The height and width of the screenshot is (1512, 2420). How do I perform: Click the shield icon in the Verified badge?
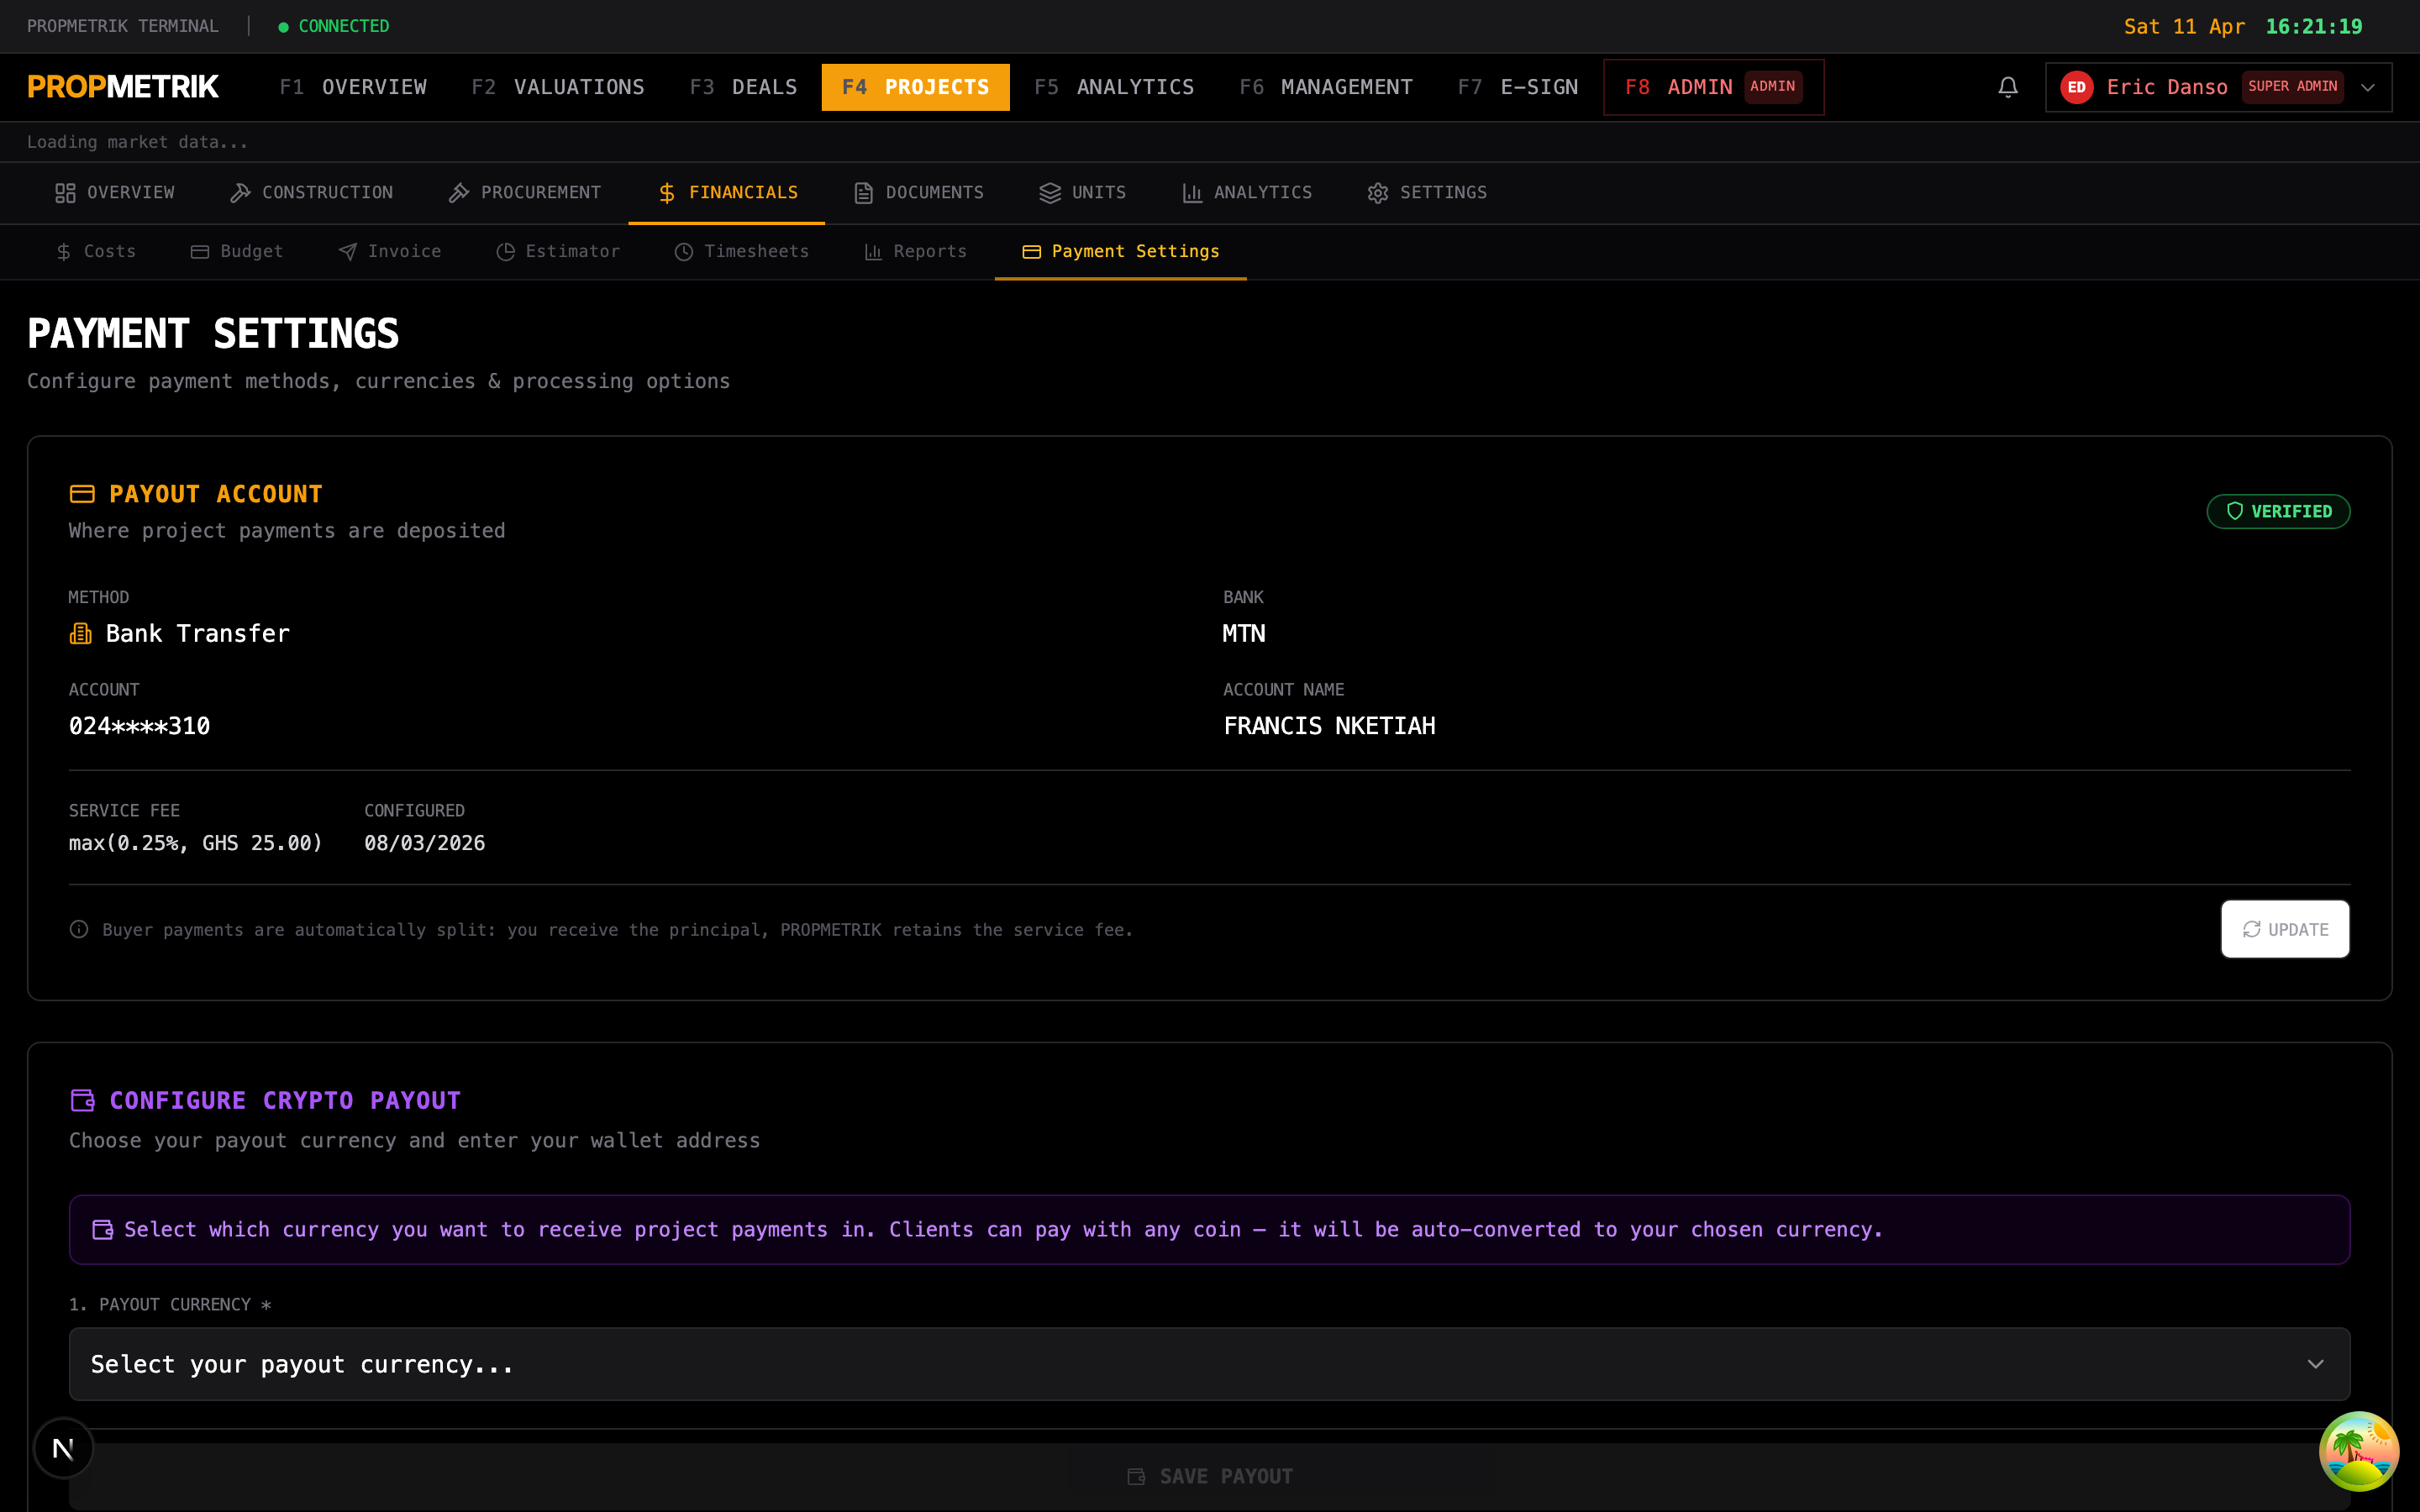(2234, 511)
